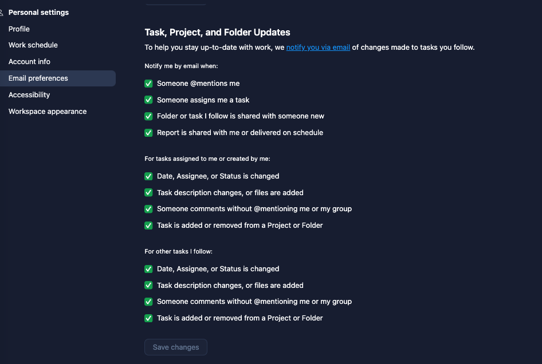
Task: Open Accessibility settings
Action: (29, 95)
